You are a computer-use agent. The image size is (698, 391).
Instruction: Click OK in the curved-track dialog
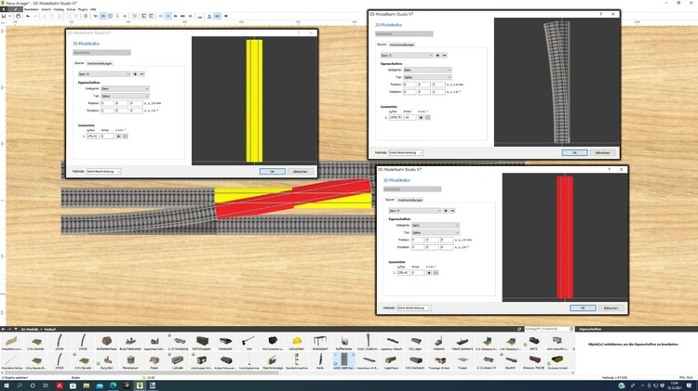(x=575, y=153)
